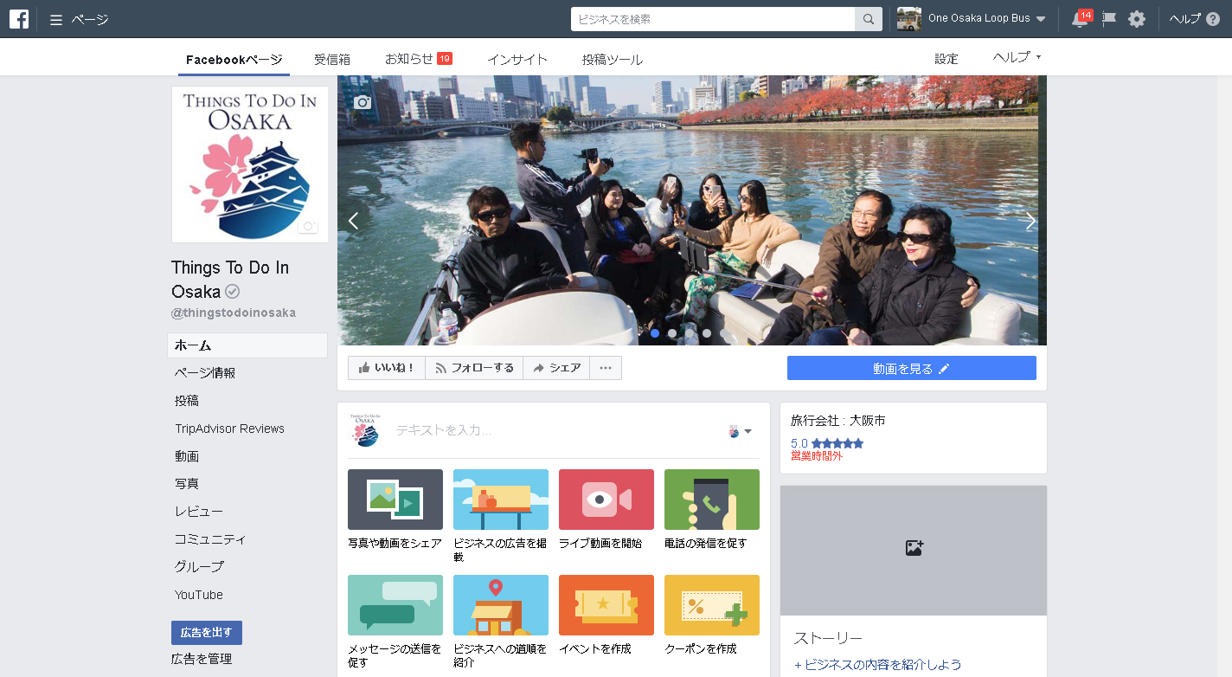The height and width of the screenshot is (677, 1232).
Task: Click the 5.0 star rating
Action: pyautogui.click(x=827, y=443)
